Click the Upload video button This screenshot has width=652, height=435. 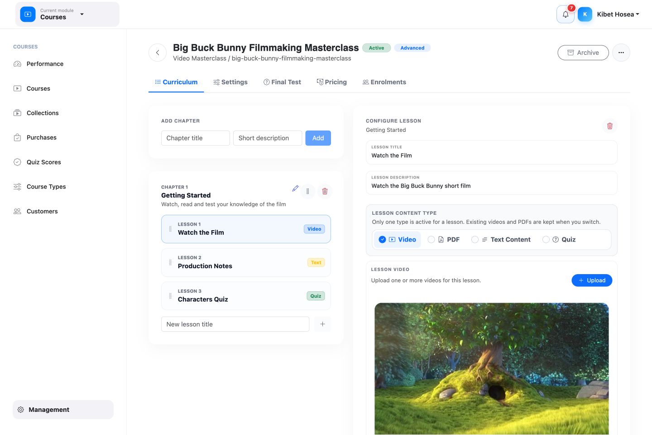[x=592, y=280]
